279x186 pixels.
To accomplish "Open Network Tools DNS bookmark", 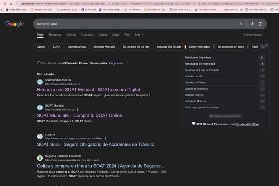I will tap(42, 10).
